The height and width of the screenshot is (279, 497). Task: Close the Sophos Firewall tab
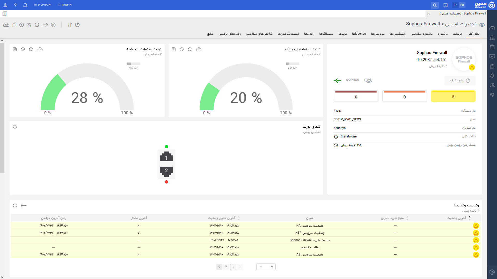pyautogui.click(x=428, y=14)
